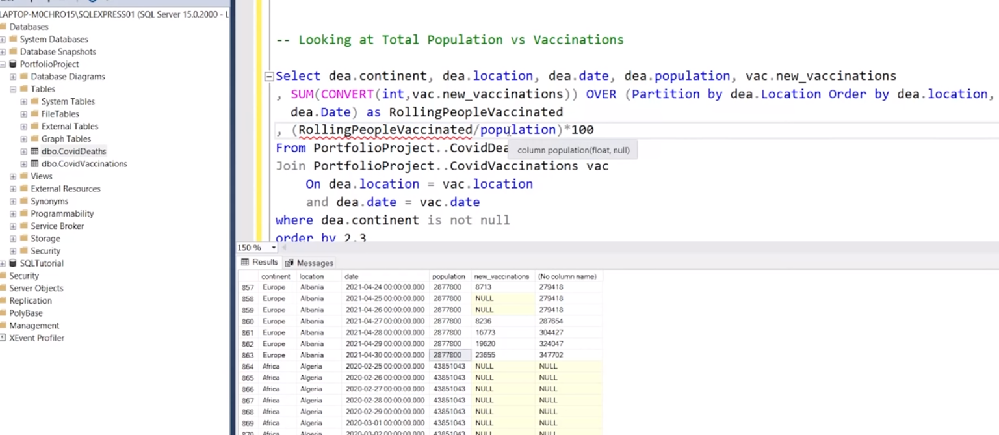
Task: Open the 150% zoom dropdown
Action: (x=274, y=248)
